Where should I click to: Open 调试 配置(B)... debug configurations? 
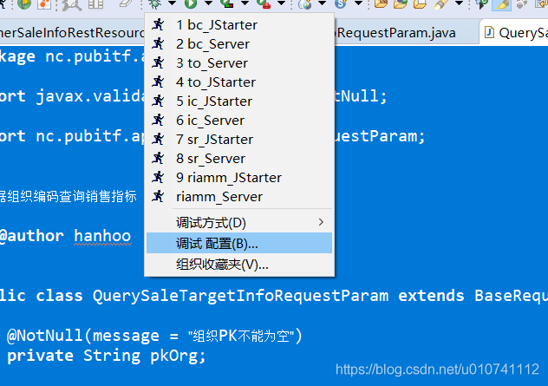[217, 244]
